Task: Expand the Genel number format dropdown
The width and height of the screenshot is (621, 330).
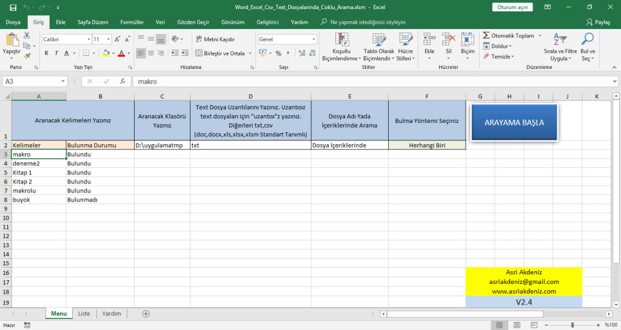Action: pos(314,39)
